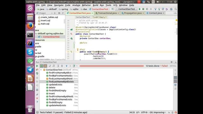
Task: Collapse all test nodes icon
Action: [62, 66]
